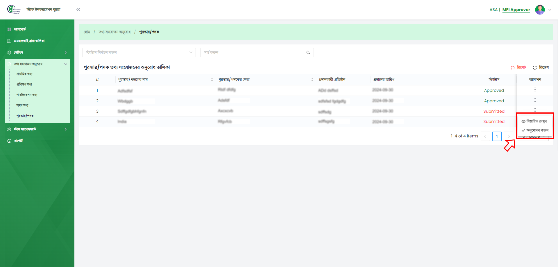Open the ড্যাশবোর্ড sidebar label
Viewport: 558px width, 267px height.
coord(20,29)
